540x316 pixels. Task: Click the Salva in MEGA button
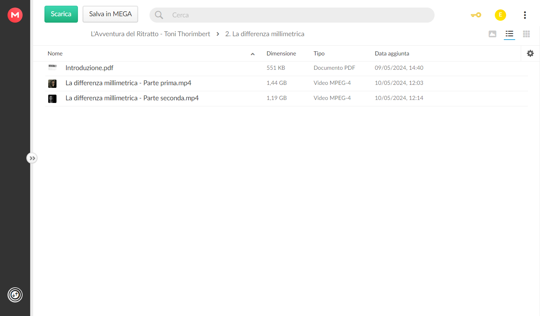coord(110,14)
